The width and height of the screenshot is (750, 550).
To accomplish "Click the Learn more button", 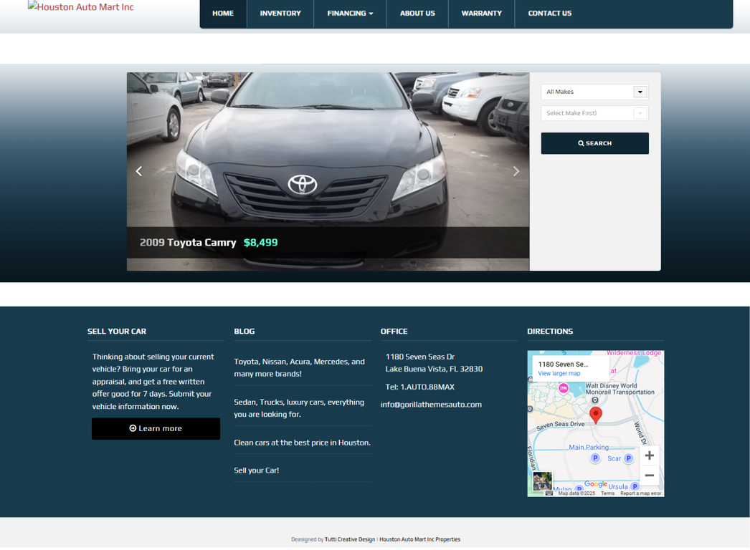I will pos(156,429).
